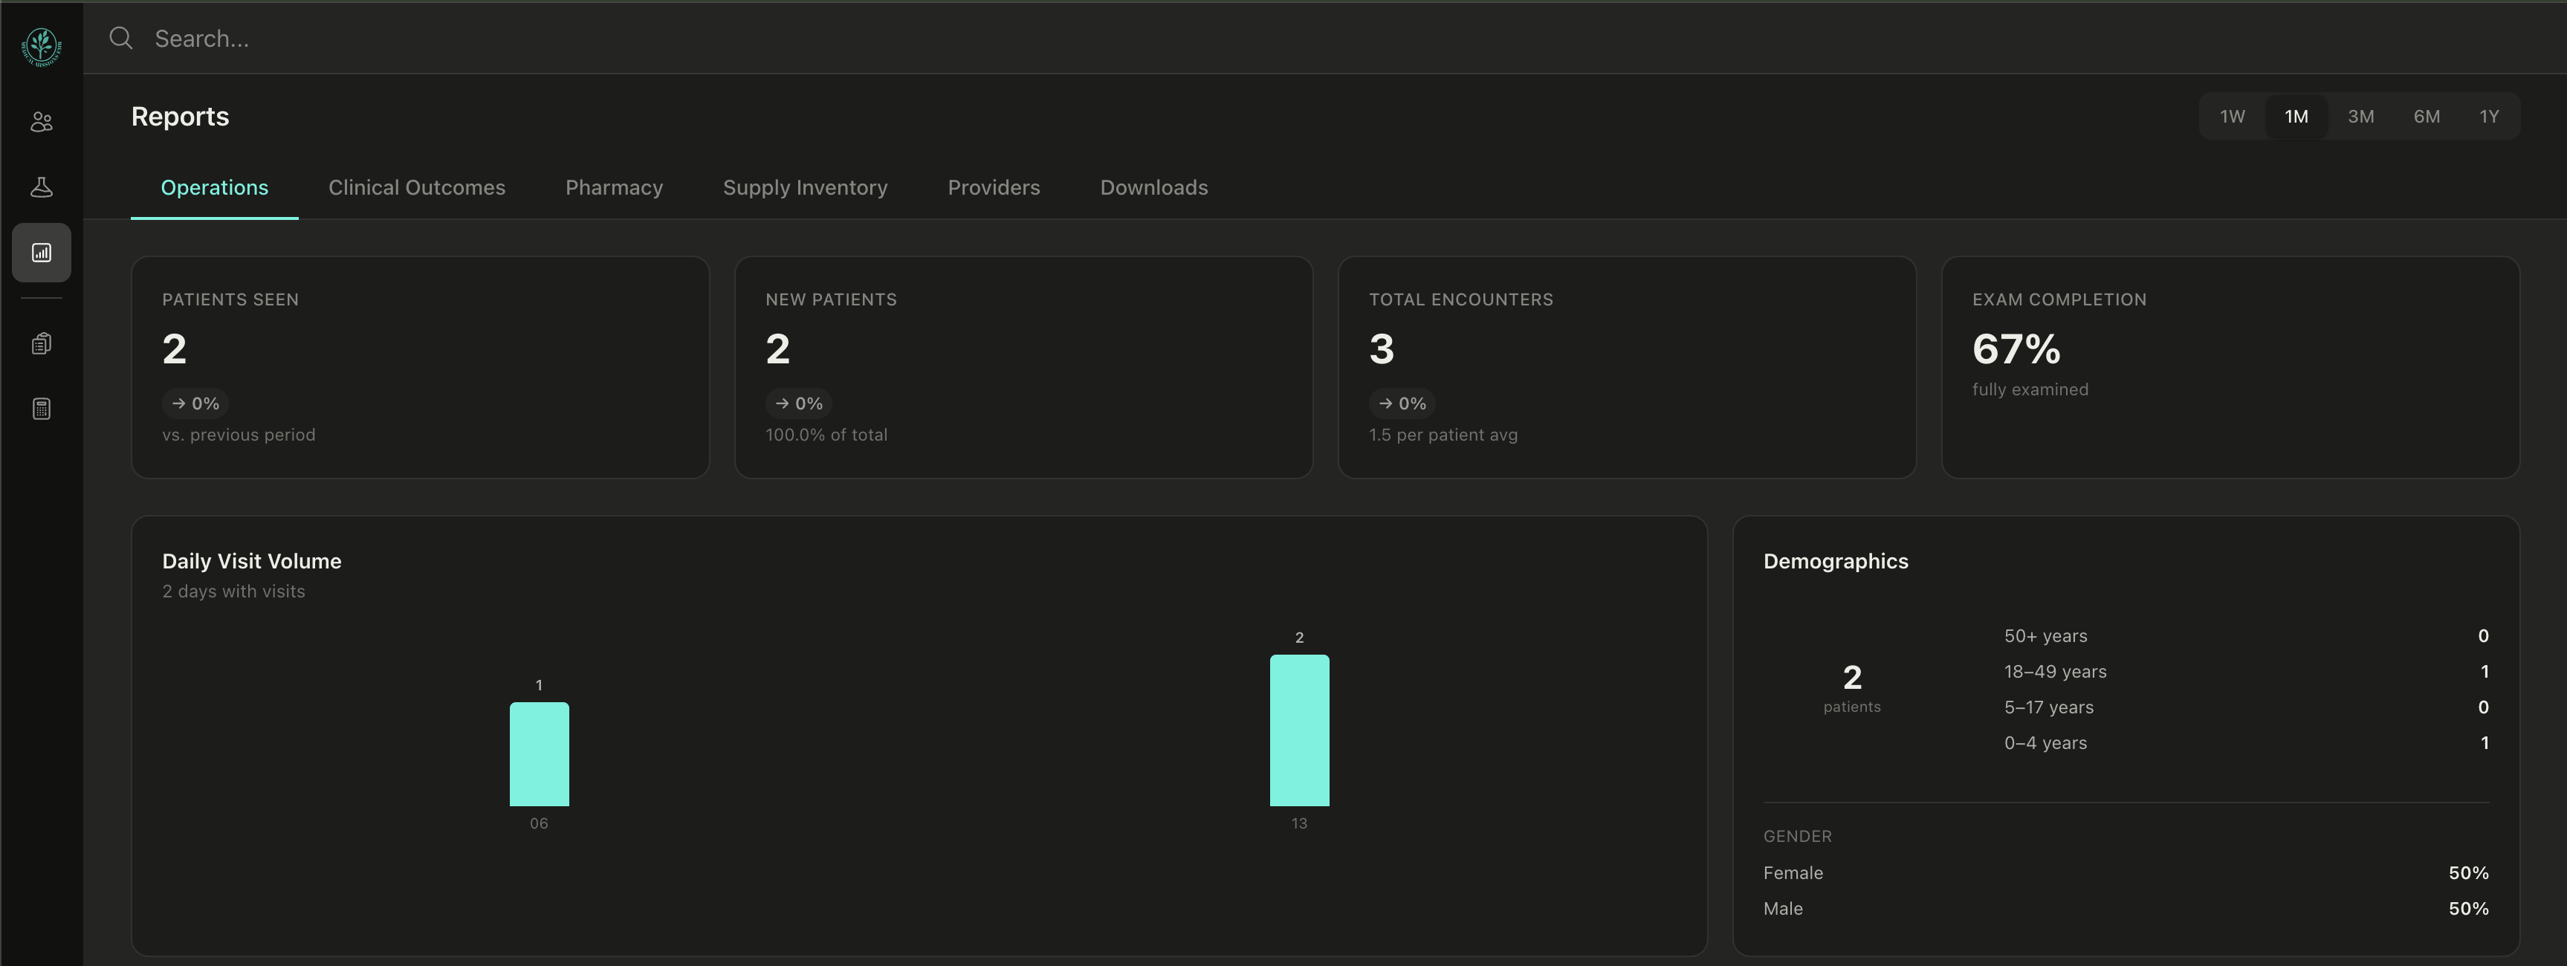Click 'vs. previous period' text
The image size is (2567, 966).
click(x=239, y=435)
